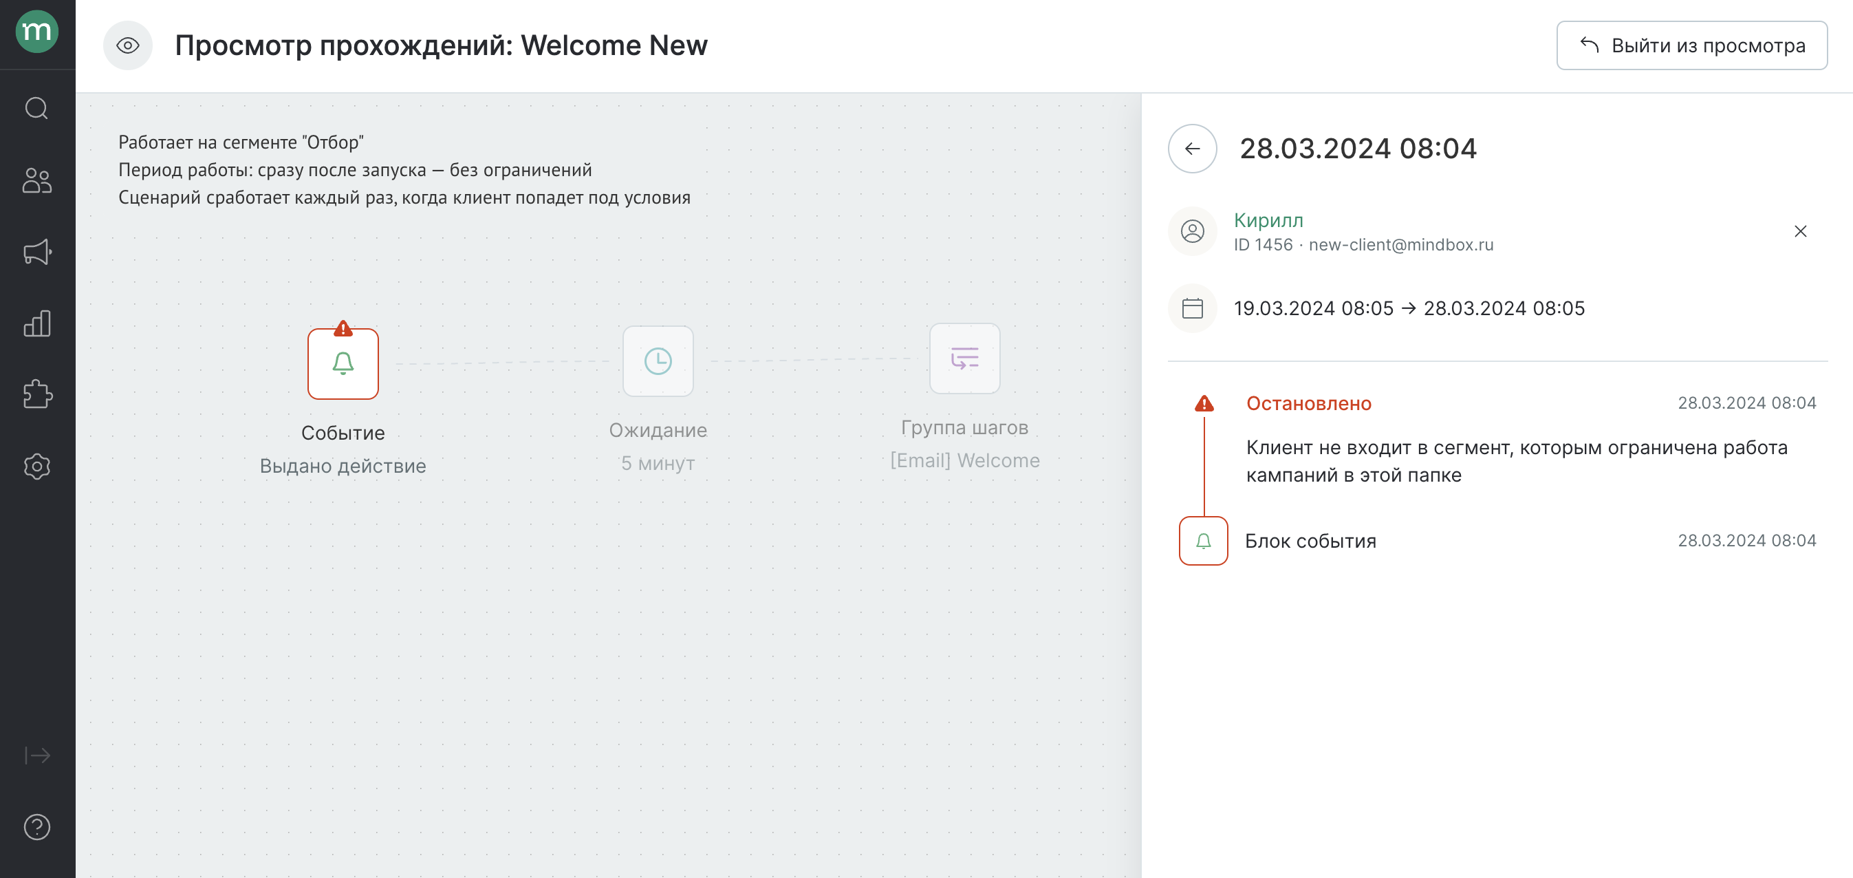The height and width of the screenshot is (878, 1853).
Task: Click the eye view mode icon
Action: pos(128,46)
